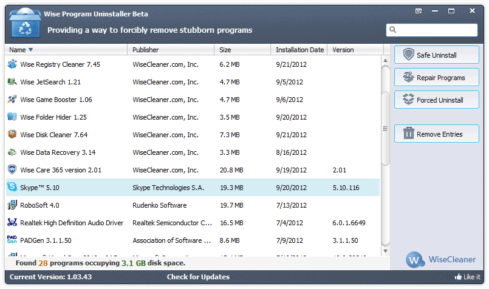Click the 19.7 MB size cell
The width and height of the screenshot is (489, 289).
(x=231, y=205)
